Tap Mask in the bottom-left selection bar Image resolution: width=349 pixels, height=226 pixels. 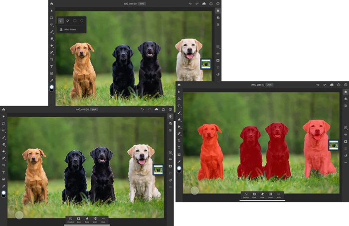[x=79, y=220]
